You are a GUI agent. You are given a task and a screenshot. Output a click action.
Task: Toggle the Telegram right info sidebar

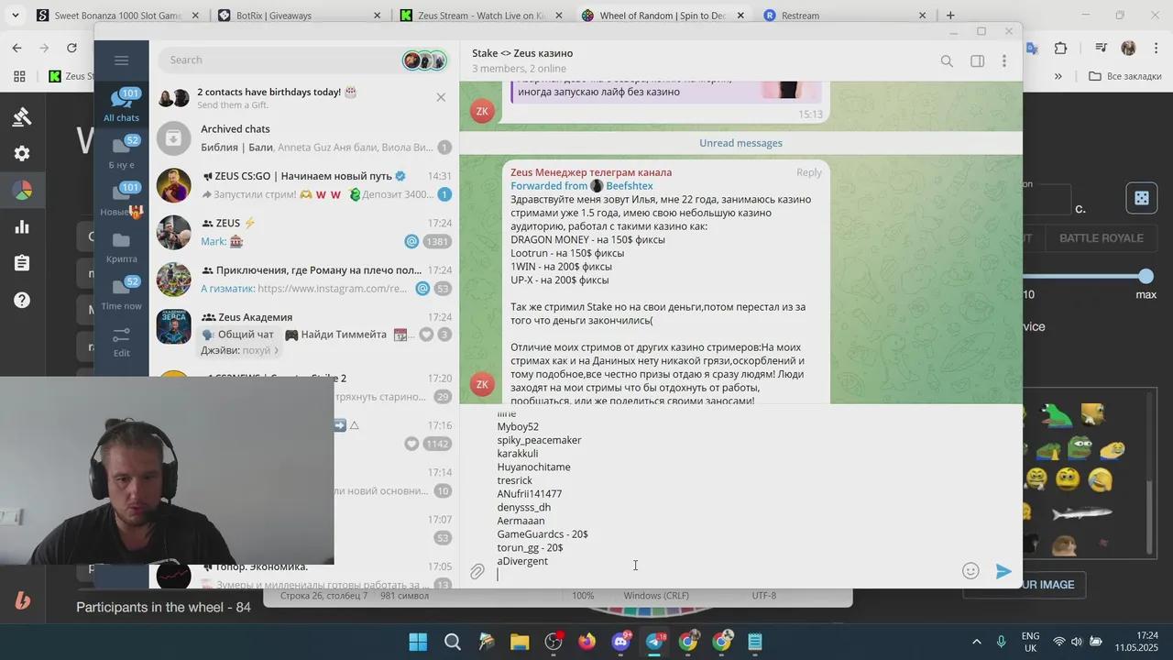point(977,60)
